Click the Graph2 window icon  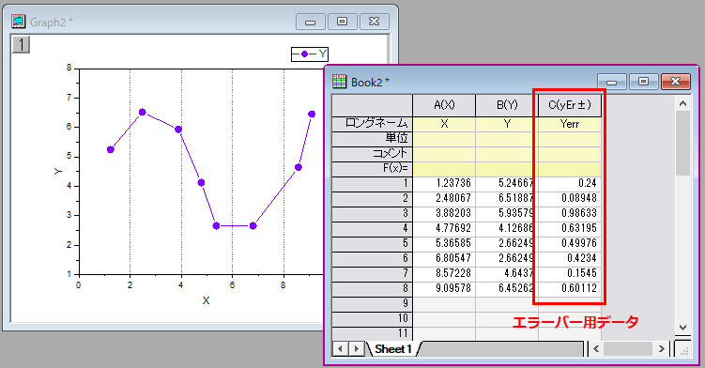pos(19,22)
